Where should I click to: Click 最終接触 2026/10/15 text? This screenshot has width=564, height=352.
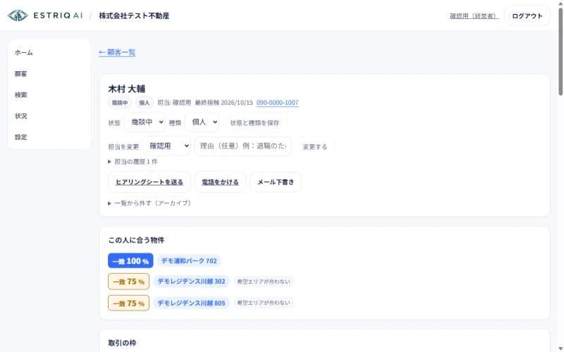tap(223, 103)
